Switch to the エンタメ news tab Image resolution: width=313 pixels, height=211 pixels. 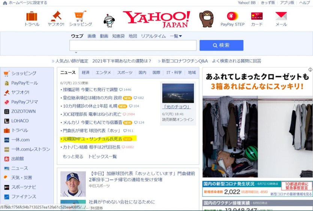[x=103, y=73]
